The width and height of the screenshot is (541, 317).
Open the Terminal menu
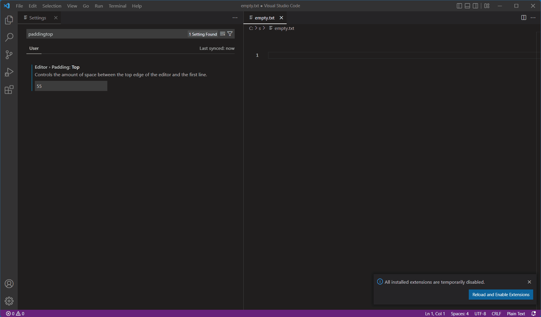coord(117,6)
